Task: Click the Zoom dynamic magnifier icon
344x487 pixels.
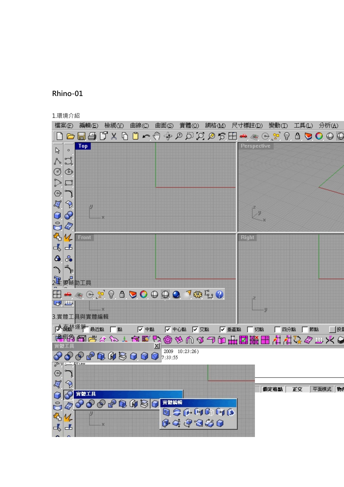Action: 179,136
